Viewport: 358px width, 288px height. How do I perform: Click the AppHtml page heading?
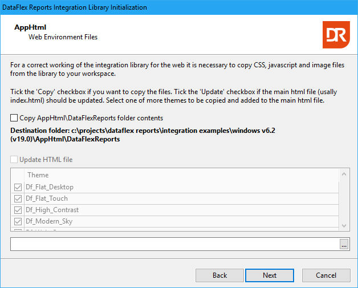point(30,27)
